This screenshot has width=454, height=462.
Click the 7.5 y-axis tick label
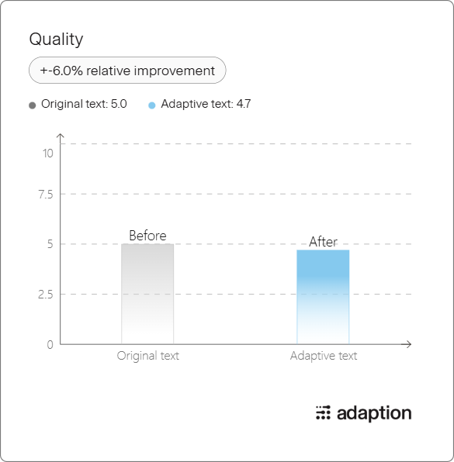[46, 195]
